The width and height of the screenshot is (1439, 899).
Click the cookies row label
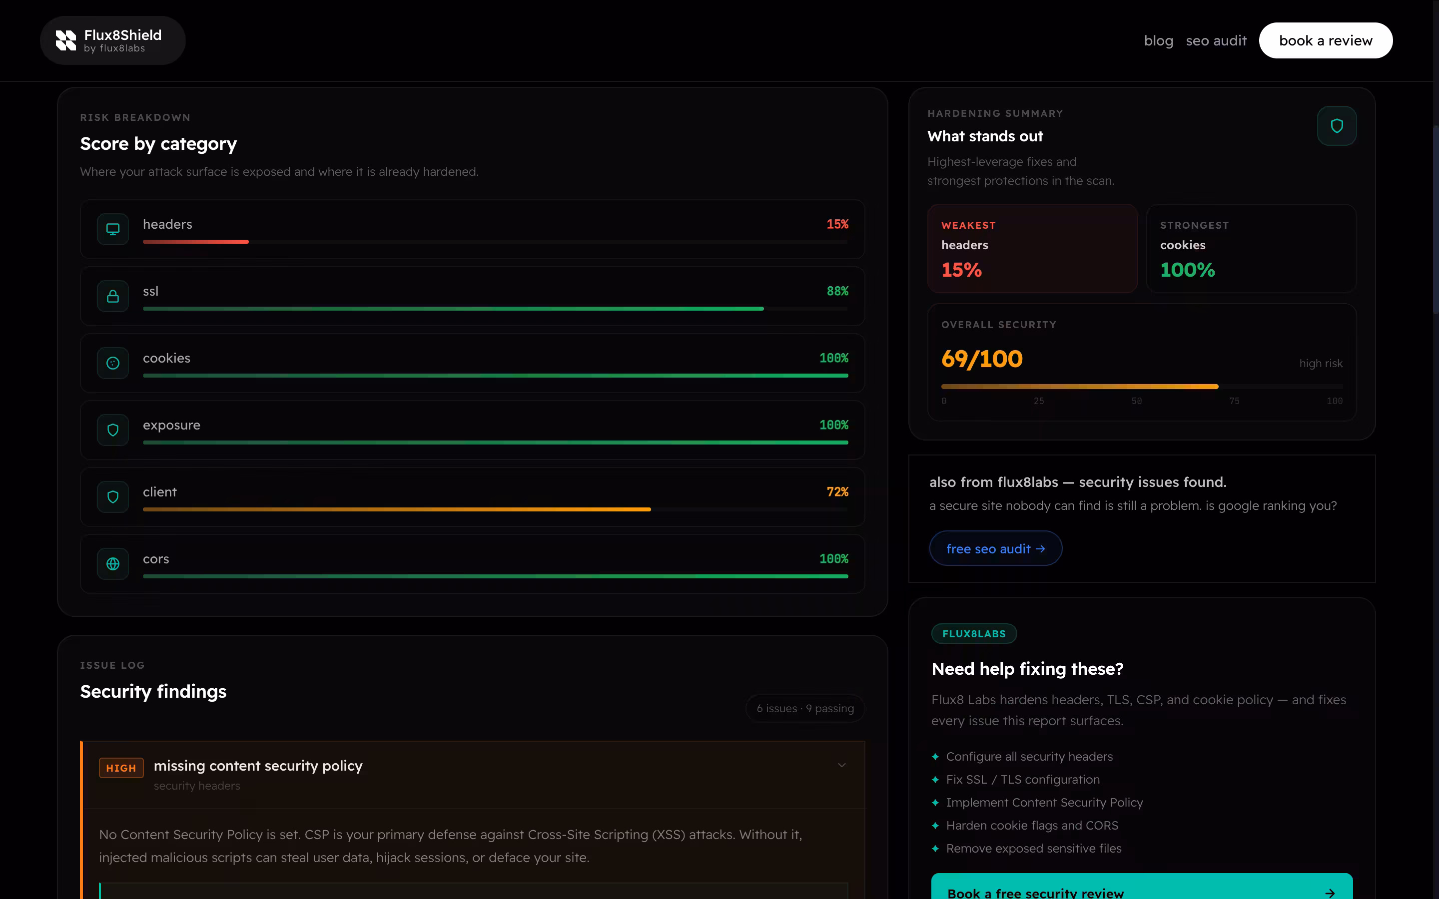(x=166, y=358)
